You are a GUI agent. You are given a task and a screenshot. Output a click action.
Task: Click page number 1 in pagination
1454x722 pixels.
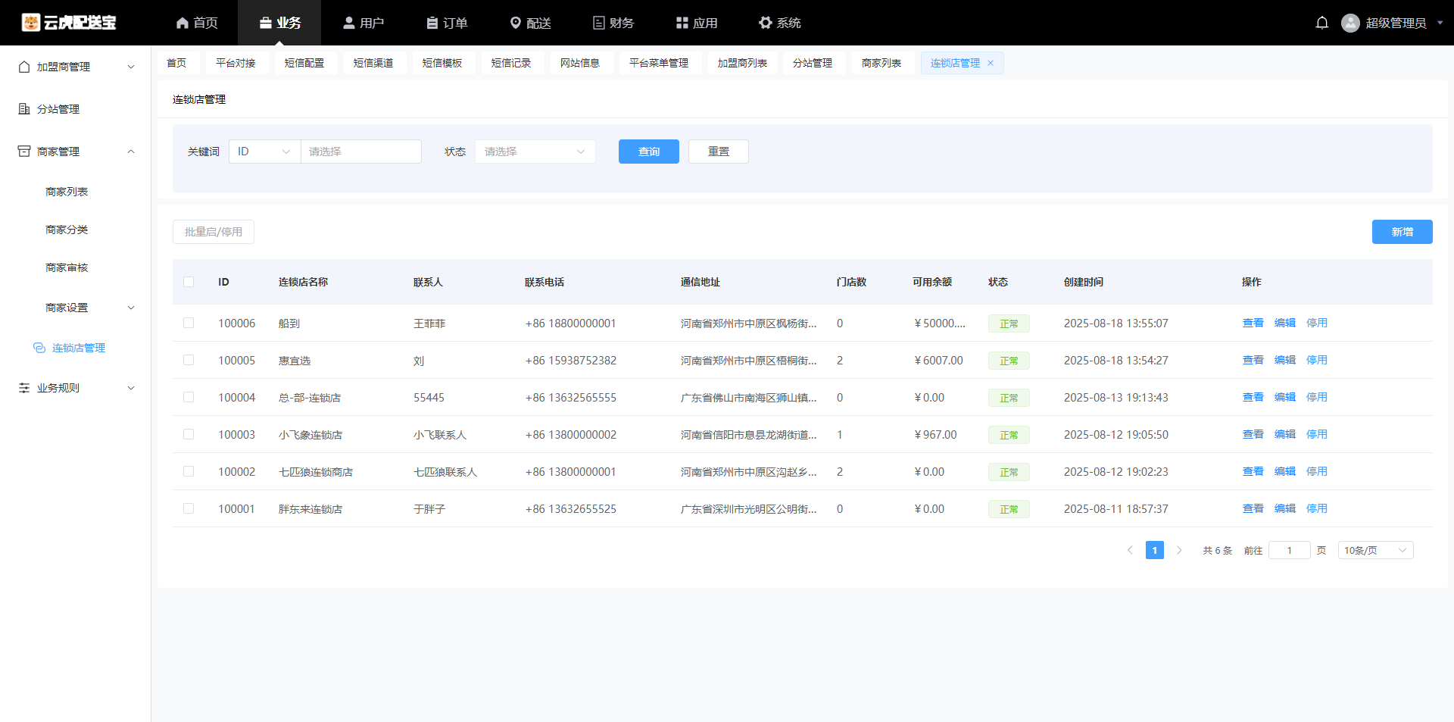click(1155, 550)
